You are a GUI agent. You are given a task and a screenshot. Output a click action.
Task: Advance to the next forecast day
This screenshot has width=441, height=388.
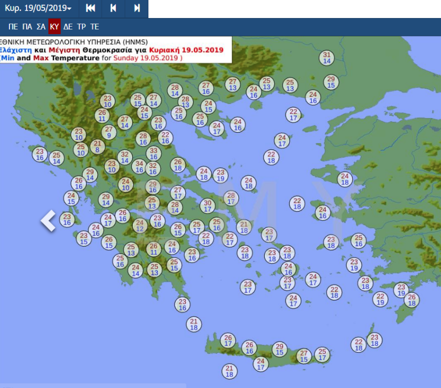coord(137,9)
